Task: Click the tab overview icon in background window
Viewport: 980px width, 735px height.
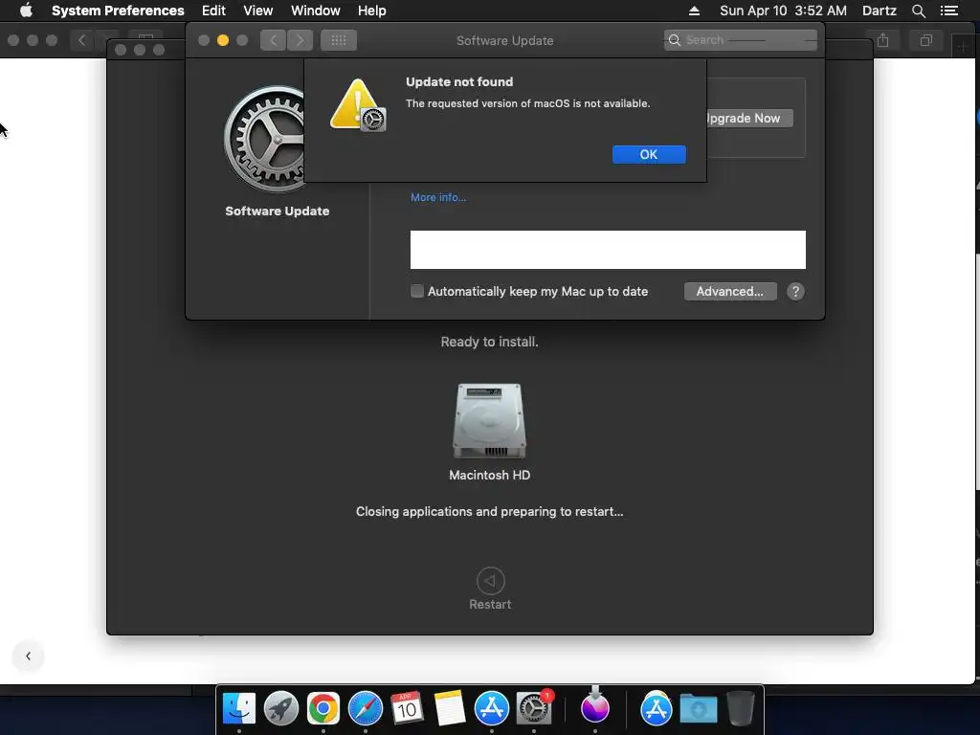Action: [926, 40]
